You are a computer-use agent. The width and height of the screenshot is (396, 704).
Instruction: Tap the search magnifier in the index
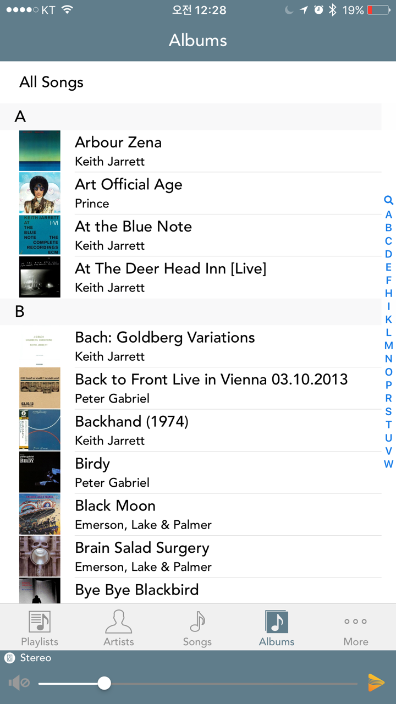pos(388,201)
